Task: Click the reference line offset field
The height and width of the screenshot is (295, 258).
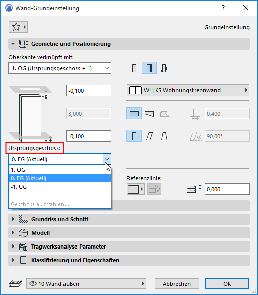Action: point(227,189)
